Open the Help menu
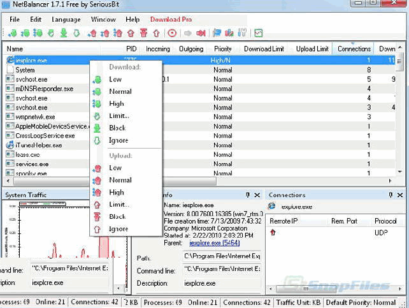This screenshot has height=308, width=409. [133, 19]
